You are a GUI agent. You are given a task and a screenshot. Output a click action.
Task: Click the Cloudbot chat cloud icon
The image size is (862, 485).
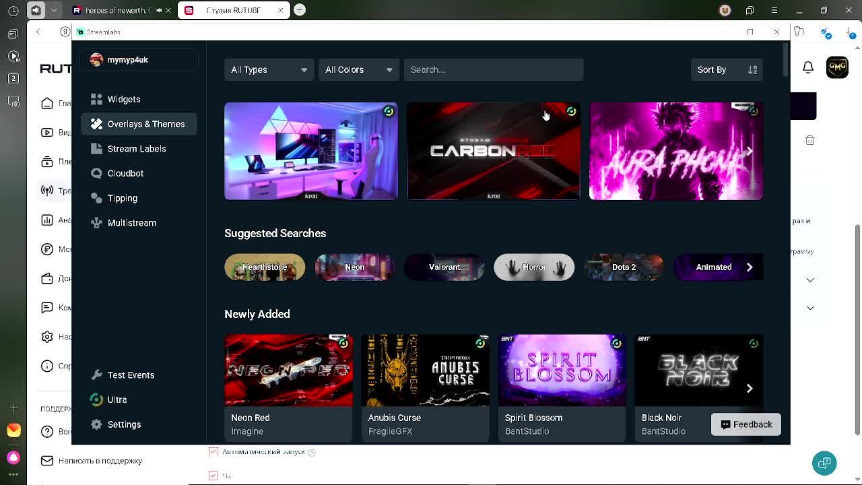(x=96, y=173)
